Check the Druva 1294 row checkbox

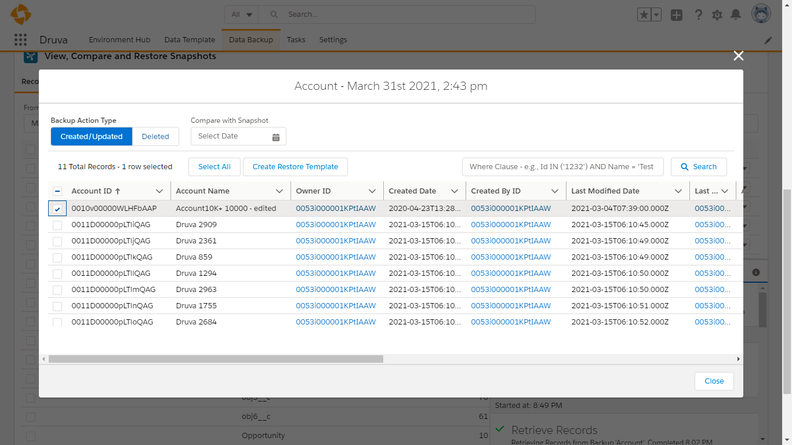click(x=57, y=273)
